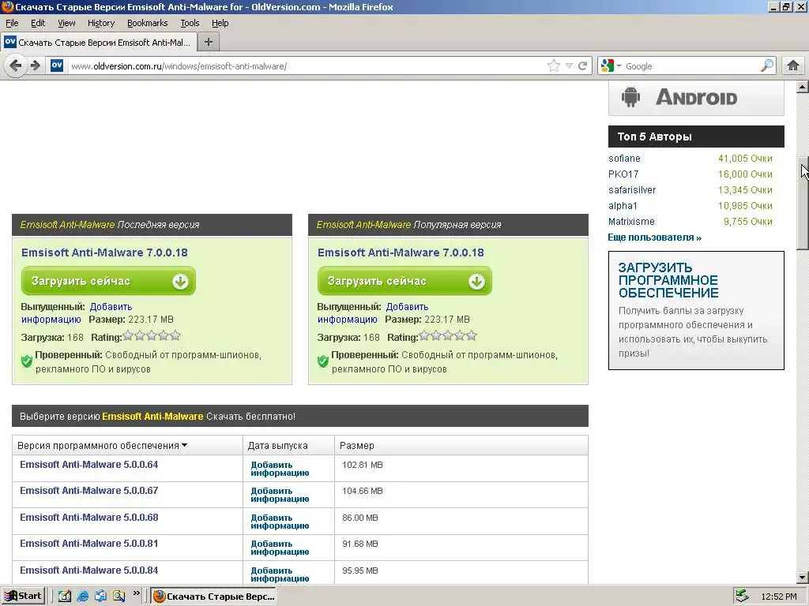809x606 pixels.
Task: Open the Help menu
Action: pyautogui.click(x=220, y=23)
